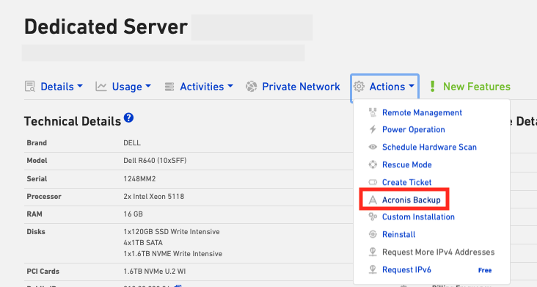
Task: Open the Details tab
Action: pos(56,87)
